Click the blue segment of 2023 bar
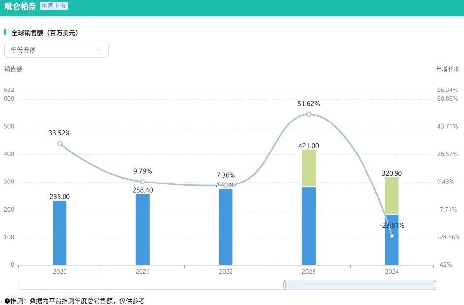Viewport: 464px width, 305px height. pos(309,226)
